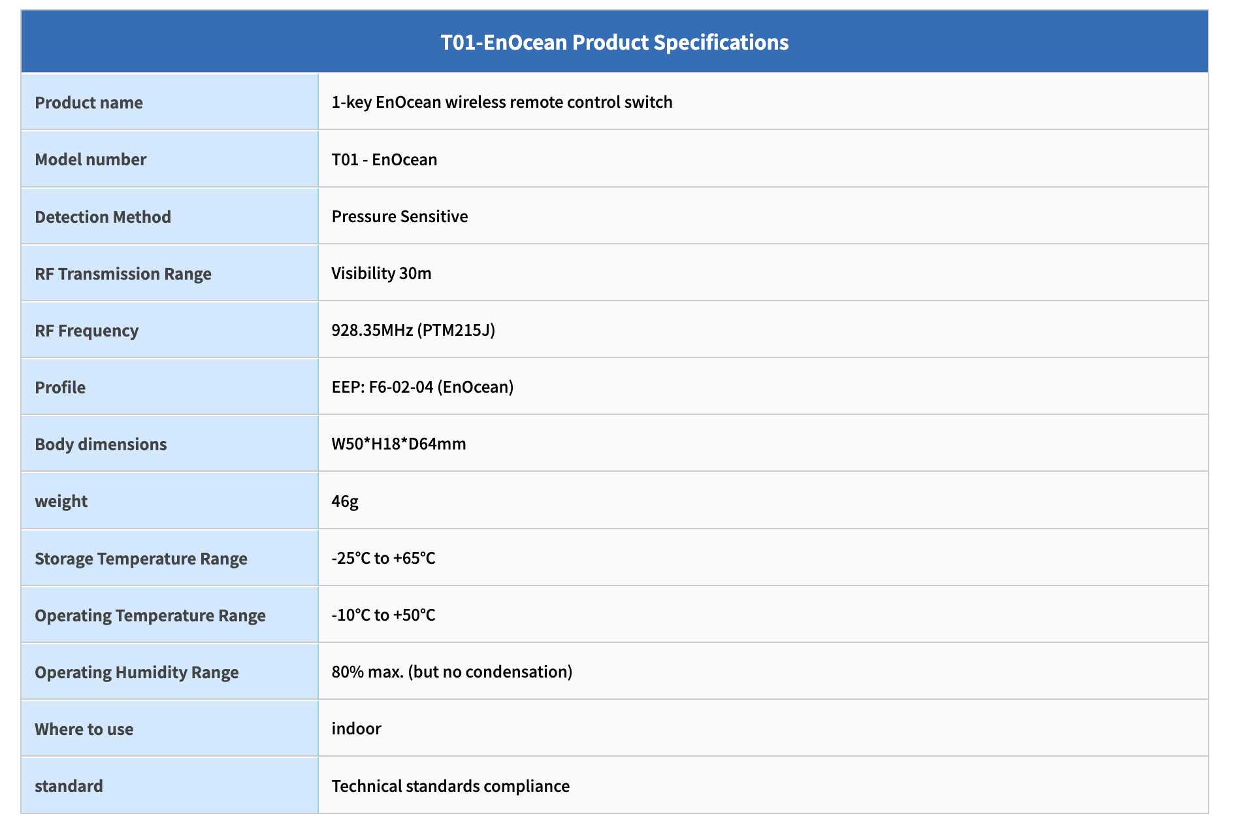1236x835 pixels.
Task: Select the 'Model number' label cell
Action: (x=170, y=159)
